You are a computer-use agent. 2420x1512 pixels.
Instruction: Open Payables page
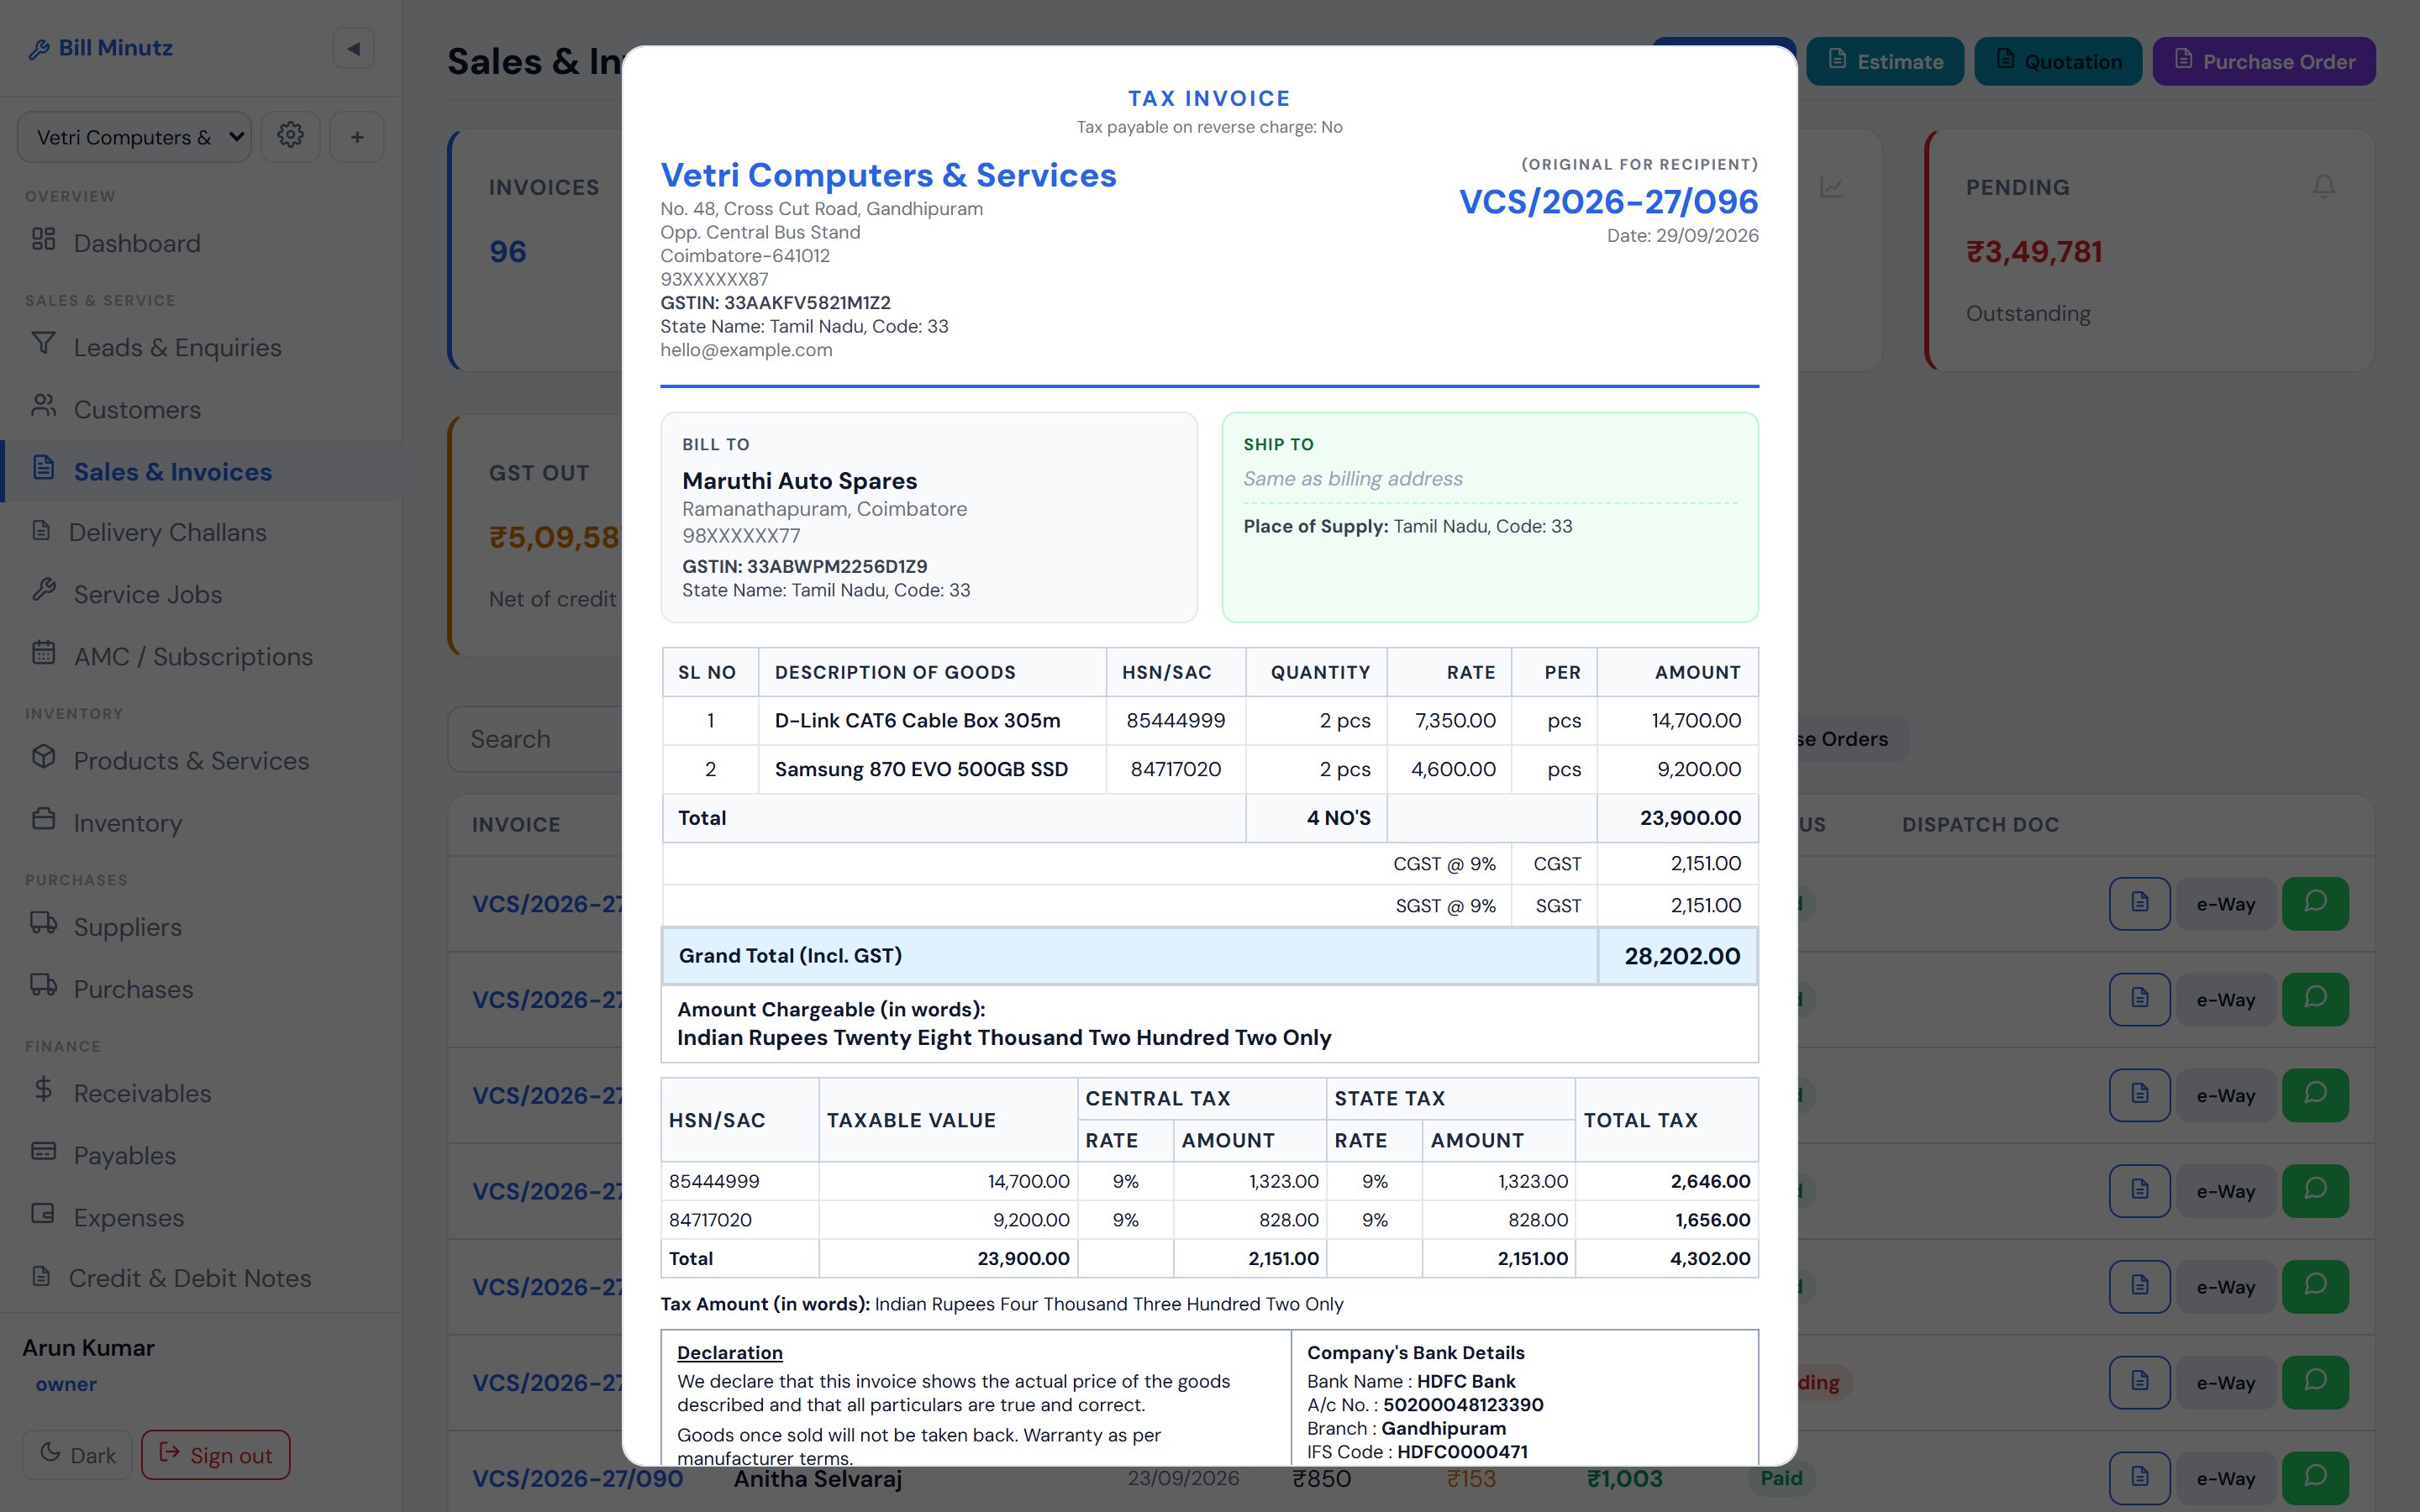200,1155
